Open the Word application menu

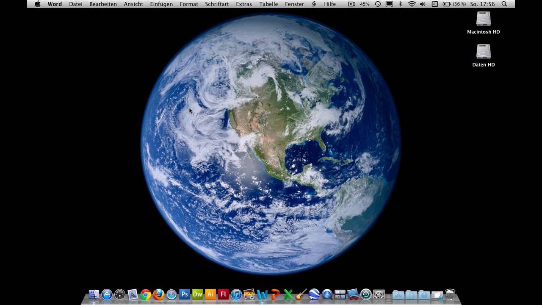pos(55,4)
